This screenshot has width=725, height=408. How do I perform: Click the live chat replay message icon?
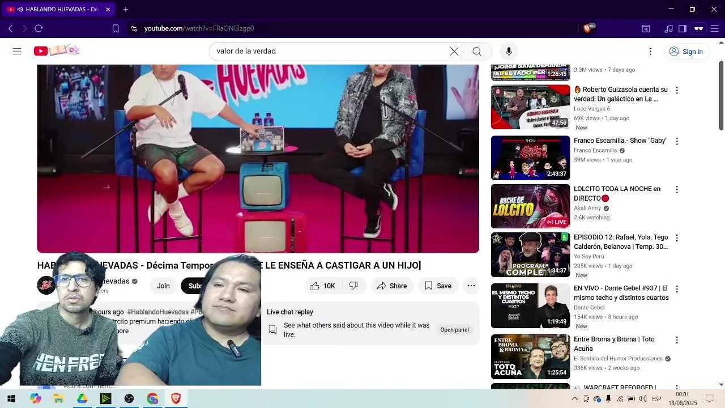(272, 329)
